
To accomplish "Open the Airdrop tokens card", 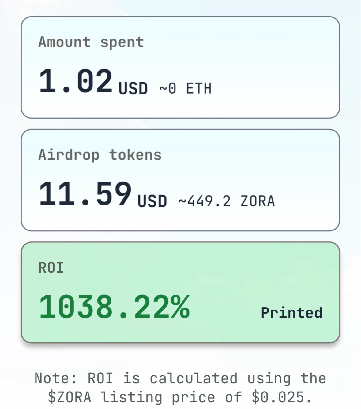I will click(x=180, y=180).
